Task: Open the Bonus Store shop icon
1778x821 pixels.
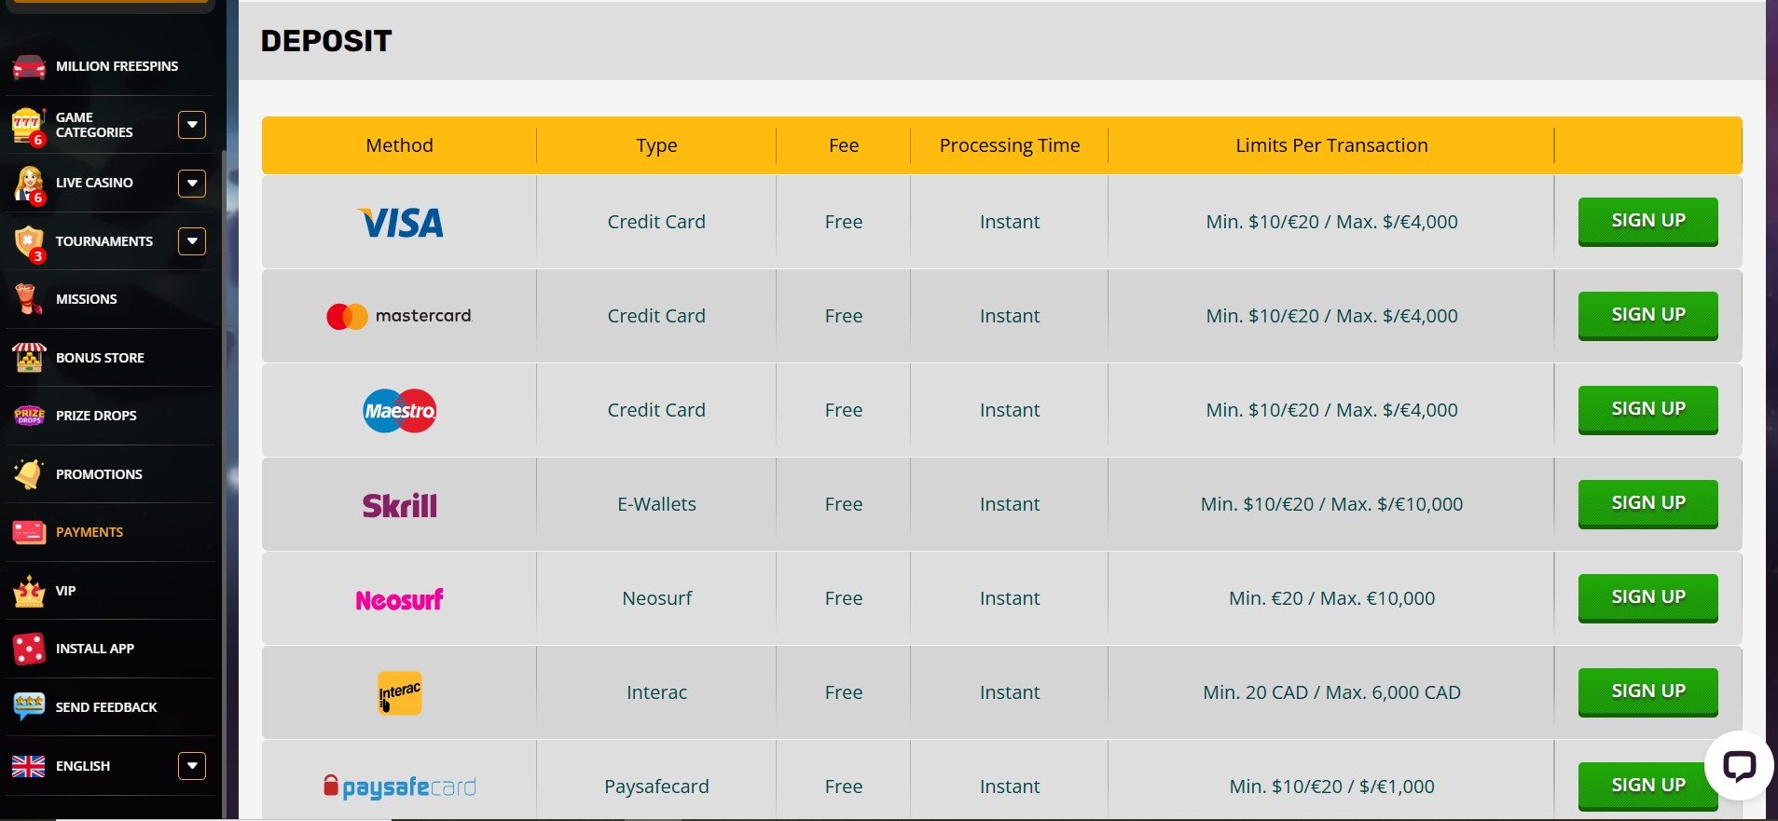Action: coord(29,358)
